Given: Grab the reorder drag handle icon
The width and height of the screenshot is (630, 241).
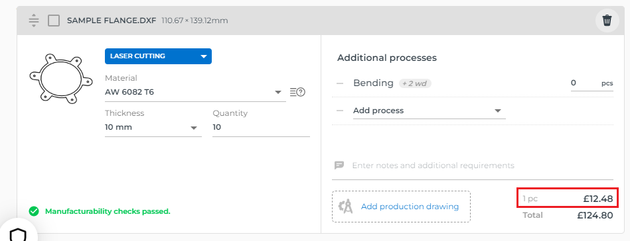Looking at the screenshot, I should coord(34,21).
